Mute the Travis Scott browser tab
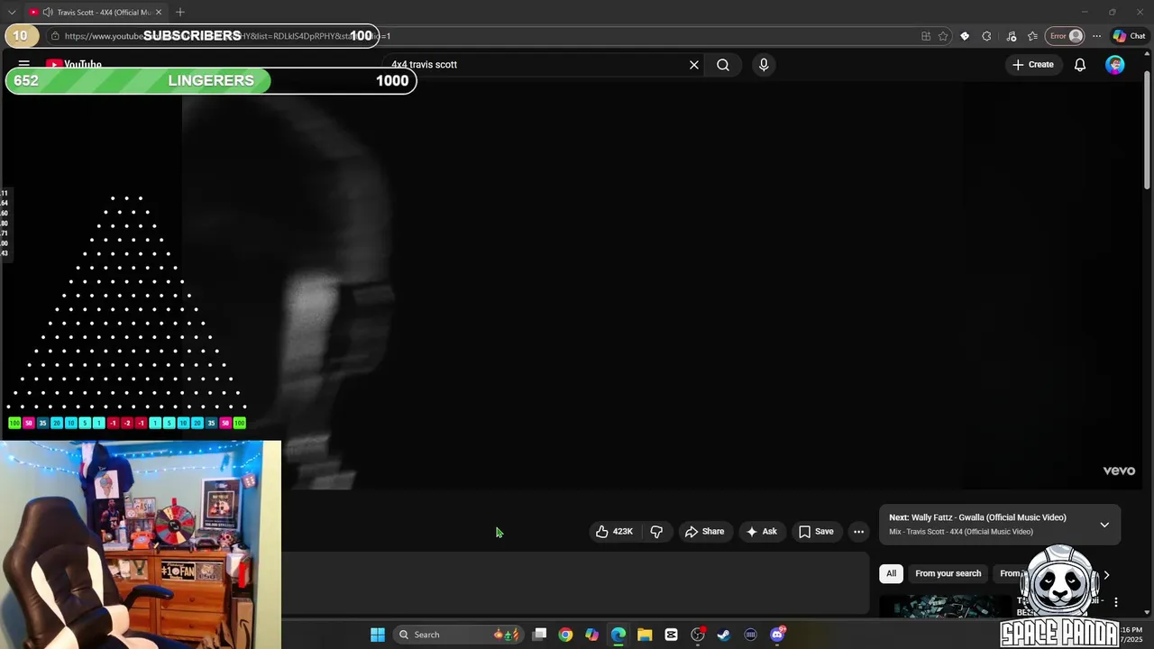 point(47,13)
